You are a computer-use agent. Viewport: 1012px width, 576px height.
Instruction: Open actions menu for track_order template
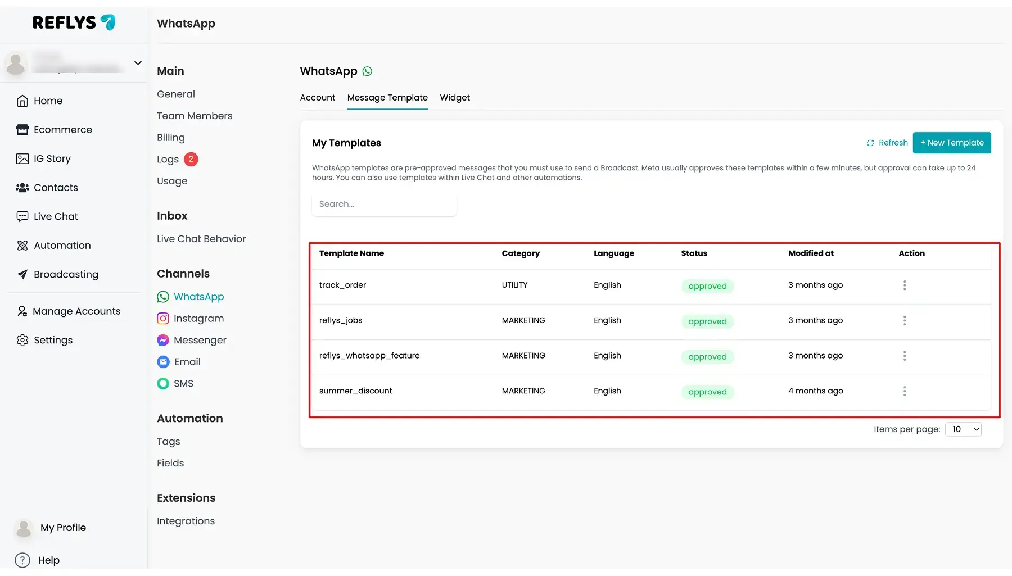point(905,285)
